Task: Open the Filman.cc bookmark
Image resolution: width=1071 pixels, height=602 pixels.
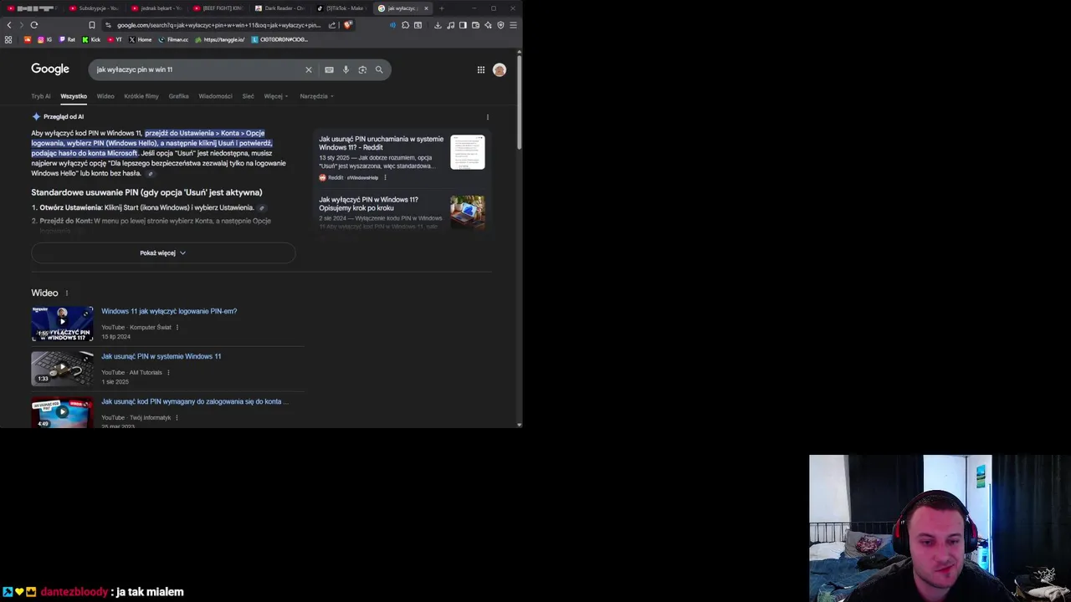Action: pos(173,39)
